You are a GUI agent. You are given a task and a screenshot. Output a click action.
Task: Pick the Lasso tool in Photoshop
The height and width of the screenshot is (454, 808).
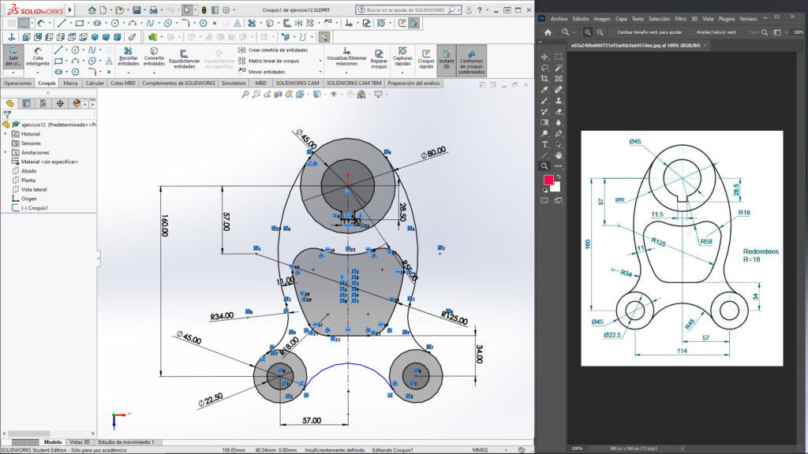(x=544, y=68)
